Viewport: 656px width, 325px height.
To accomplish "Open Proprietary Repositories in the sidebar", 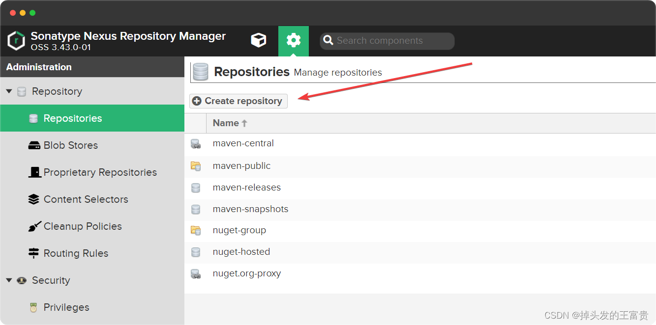I will point(92,172).
